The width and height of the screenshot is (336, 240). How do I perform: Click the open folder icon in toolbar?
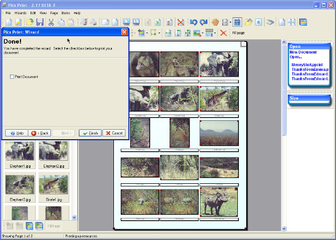30,22
